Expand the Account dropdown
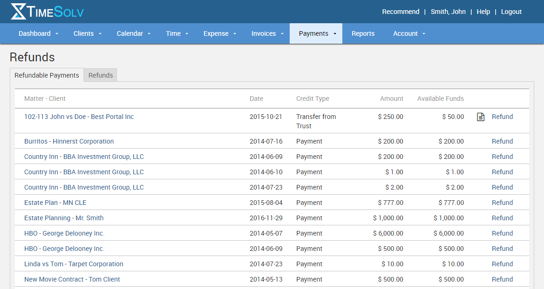This screenshot has width=544, height=289. pyautogui.click(x=408, y=33)
